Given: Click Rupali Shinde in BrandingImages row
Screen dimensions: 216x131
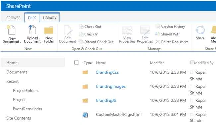Looking at the screenshot, I should [x=198, y=90].
